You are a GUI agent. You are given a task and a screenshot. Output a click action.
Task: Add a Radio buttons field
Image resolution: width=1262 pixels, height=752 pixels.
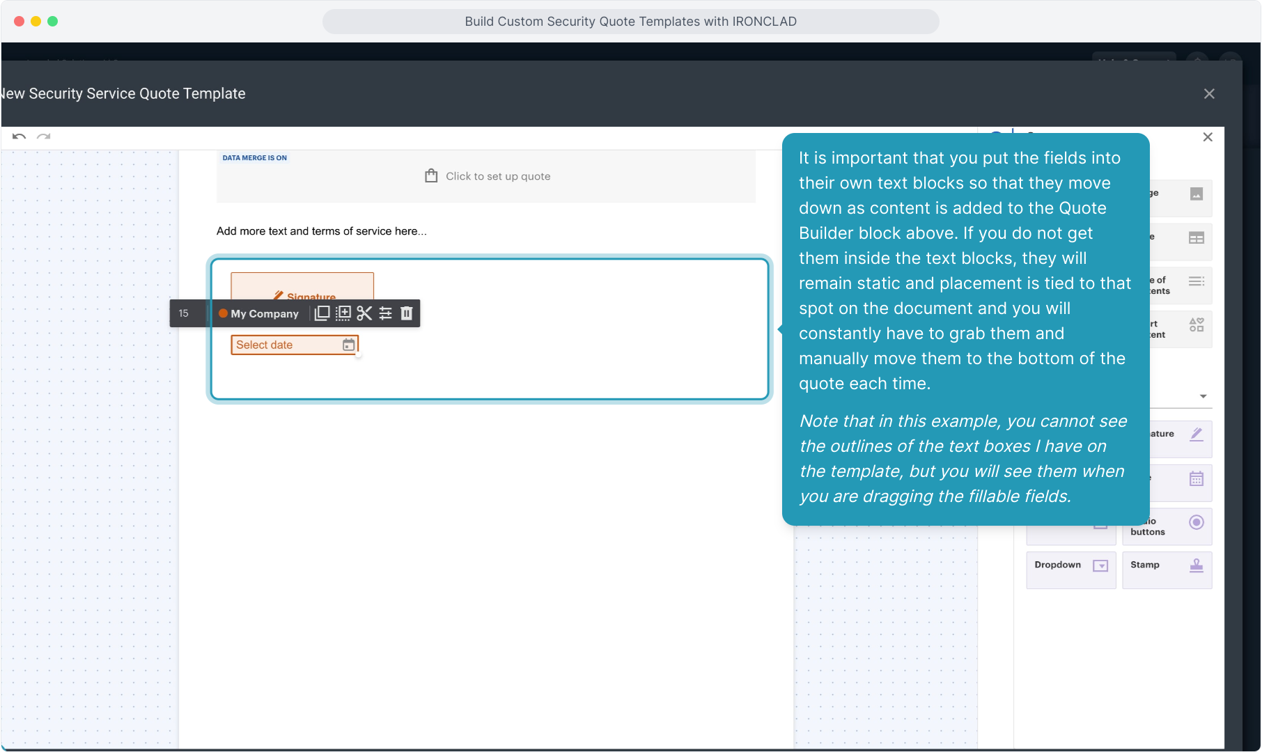1167,526
